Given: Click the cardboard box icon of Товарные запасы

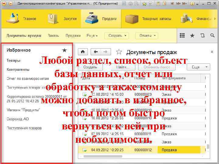Looking at the screenshot, I should pyautogui.click(x=132, y=19).
